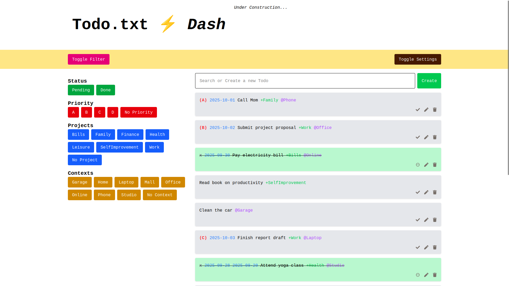Enable priority A filter
Image resolution: width=509 pixels, height=286 pixels.
[73, 112]
